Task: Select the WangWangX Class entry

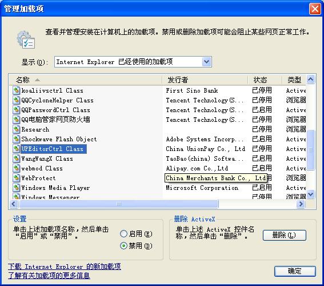Action: click(x=47, y=158)
